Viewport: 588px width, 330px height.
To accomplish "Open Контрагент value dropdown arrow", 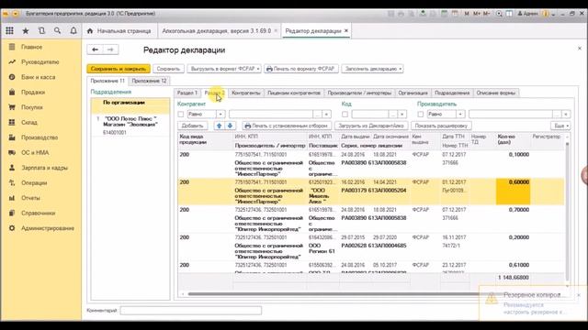I will [x=327, y=114].
